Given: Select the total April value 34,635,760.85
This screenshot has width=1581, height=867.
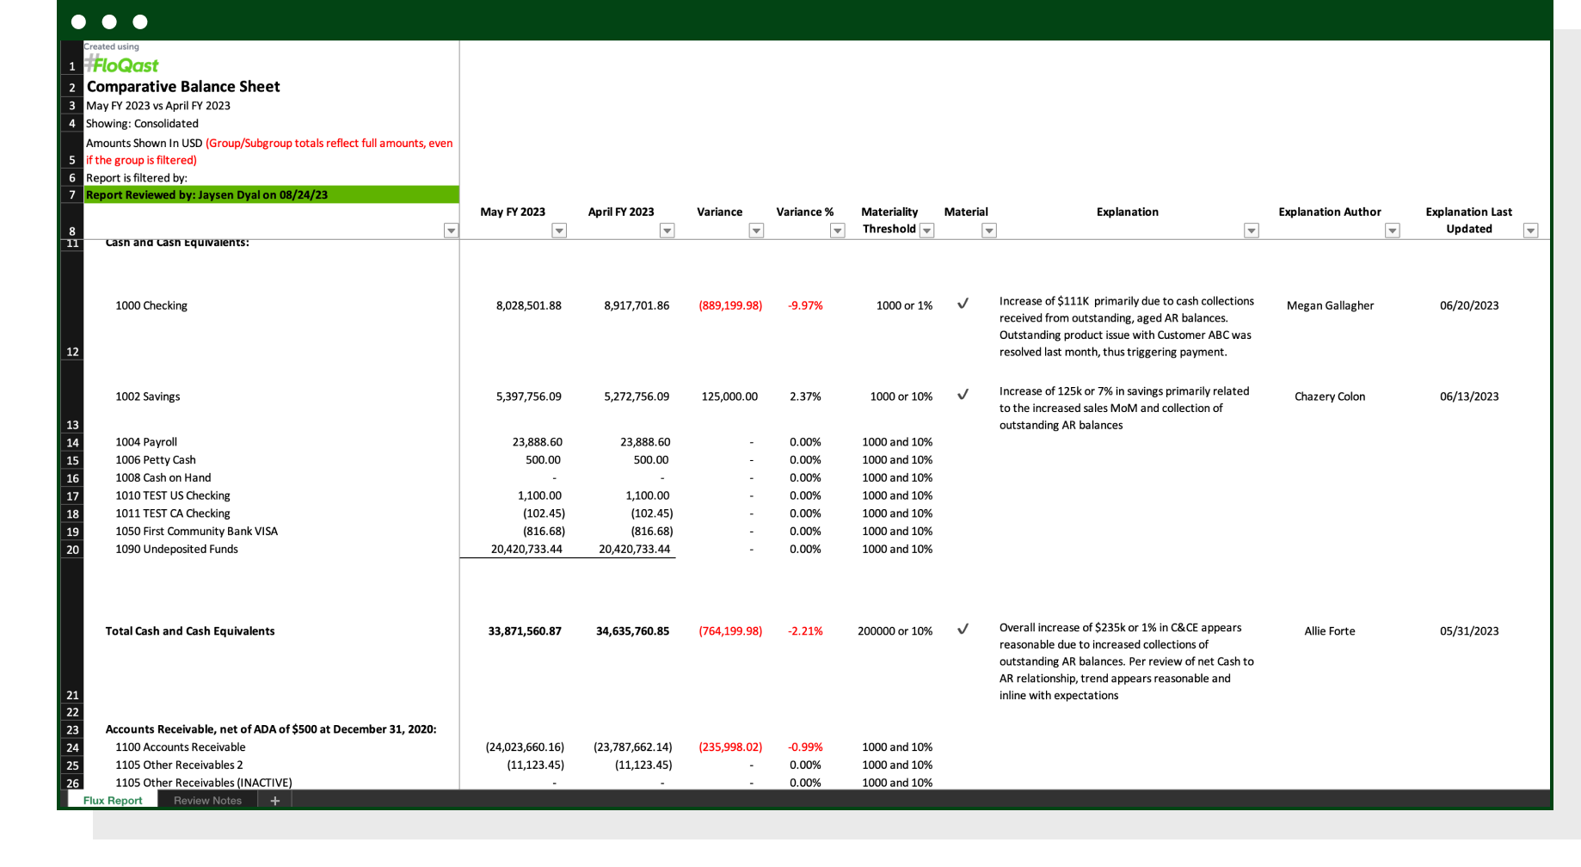Looking at the screenshot, I should [632, 631].
